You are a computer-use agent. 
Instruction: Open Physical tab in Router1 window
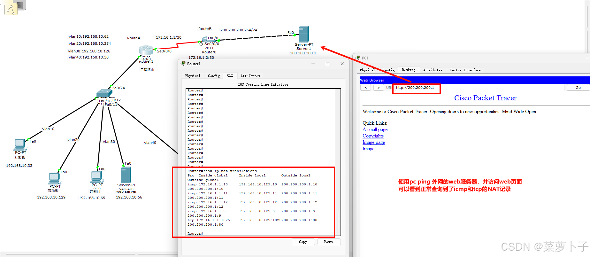click(x=193, y=76)
